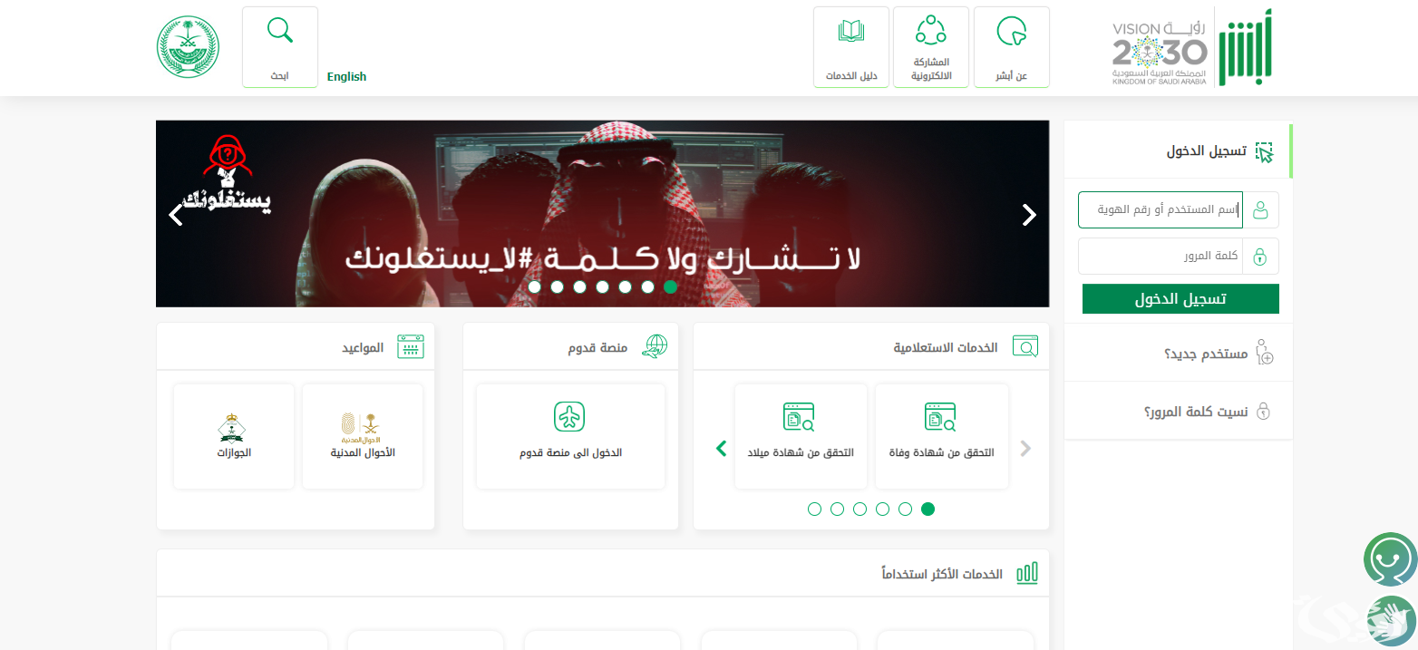The height and width of the screenshot is (650, 1418).
Task: Select fifth inquiry services pagination dot
Action: coord(905,509)
